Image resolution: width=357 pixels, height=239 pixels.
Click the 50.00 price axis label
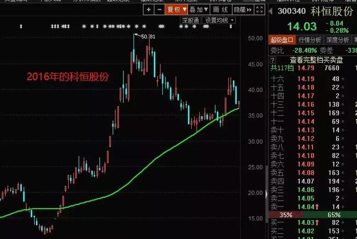[255, 39]
